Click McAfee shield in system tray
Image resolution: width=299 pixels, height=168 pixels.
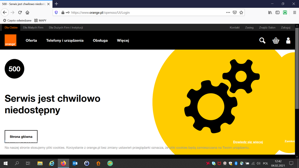(219, 163)
